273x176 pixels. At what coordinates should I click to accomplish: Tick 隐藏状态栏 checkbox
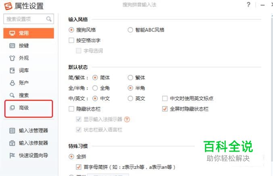[x=71, y=109]
